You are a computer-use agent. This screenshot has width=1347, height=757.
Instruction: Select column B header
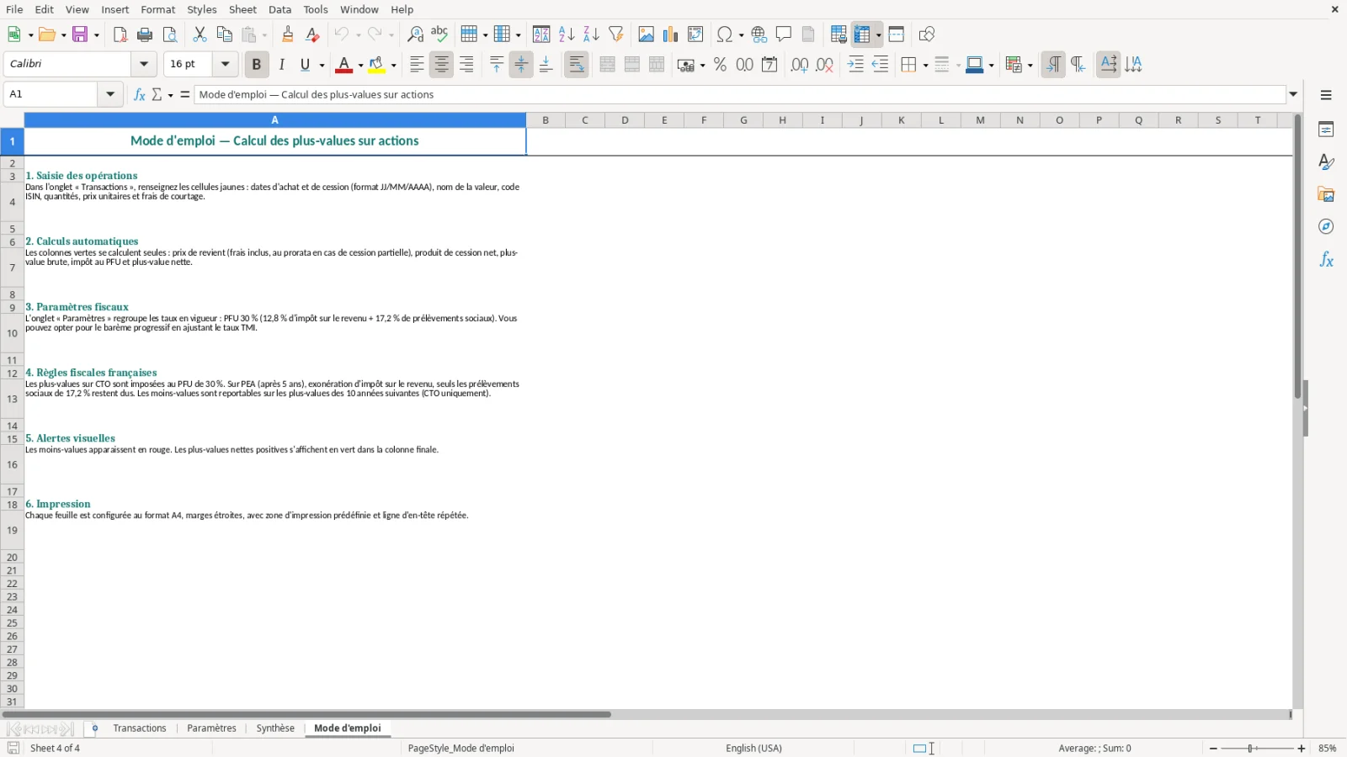pyautogui.click(x=546, y=120)
